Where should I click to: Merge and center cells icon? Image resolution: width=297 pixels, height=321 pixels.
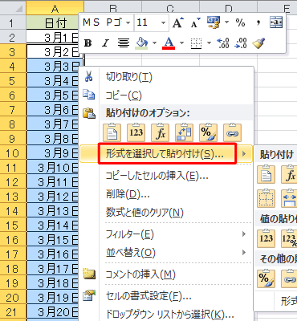pos(276,22)
